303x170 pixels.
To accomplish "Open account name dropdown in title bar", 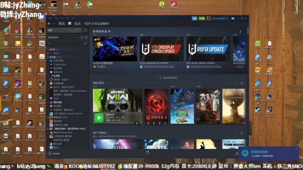I will coord(220,19).
